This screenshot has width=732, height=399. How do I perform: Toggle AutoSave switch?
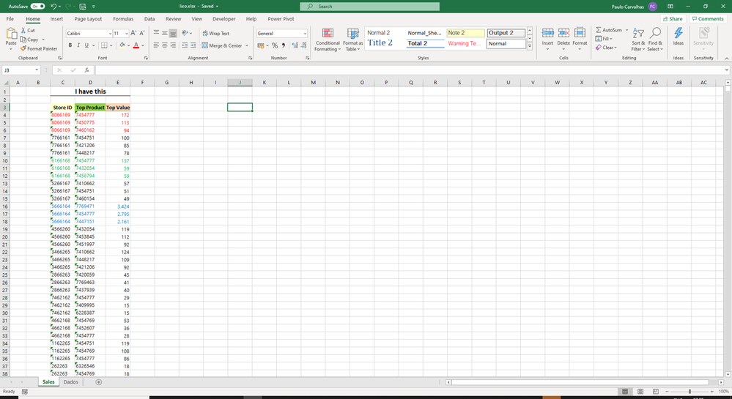[x=38, y=7]
